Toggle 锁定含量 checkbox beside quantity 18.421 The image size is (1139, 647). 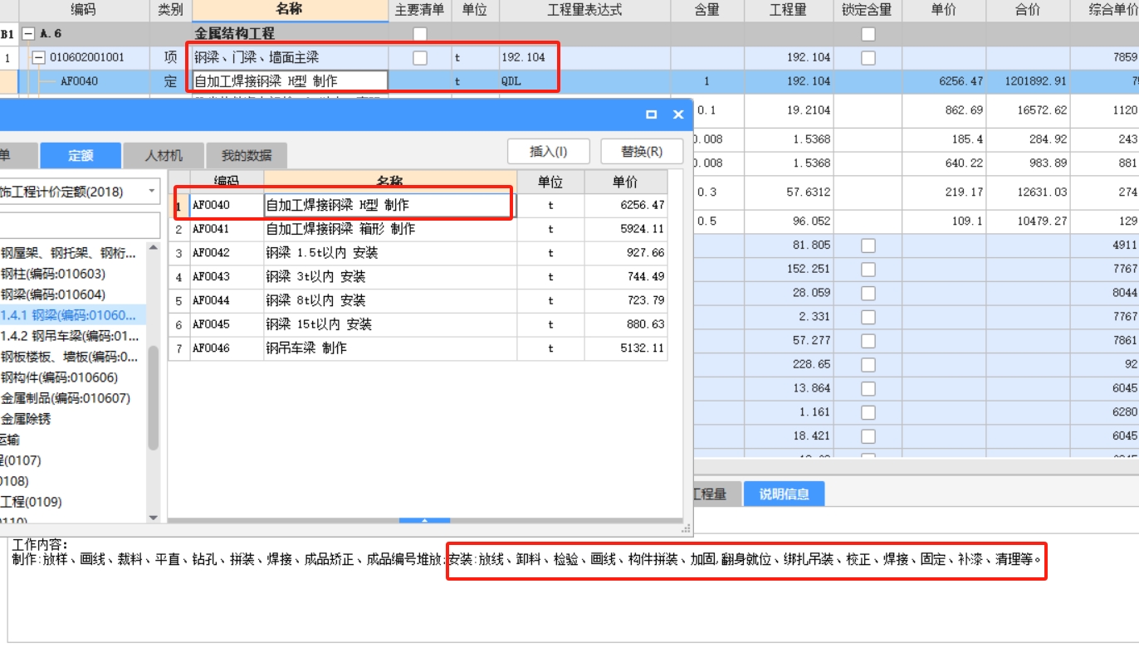pos(868,436)
